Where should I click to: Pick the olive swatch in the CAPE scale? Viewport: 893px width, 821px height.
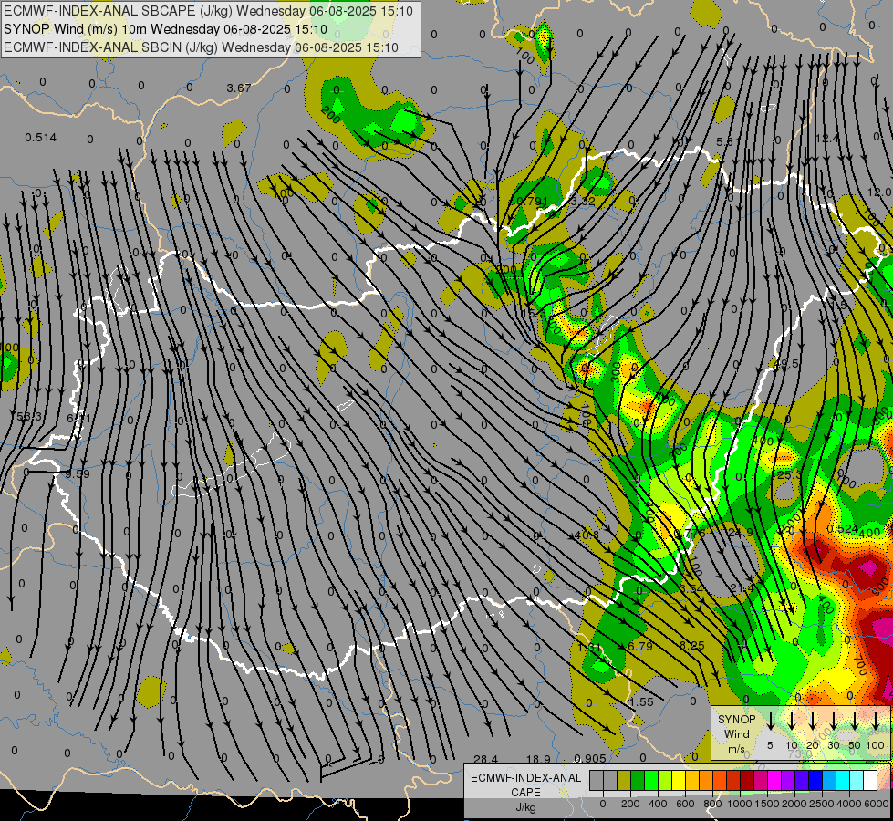click(624, 780)
